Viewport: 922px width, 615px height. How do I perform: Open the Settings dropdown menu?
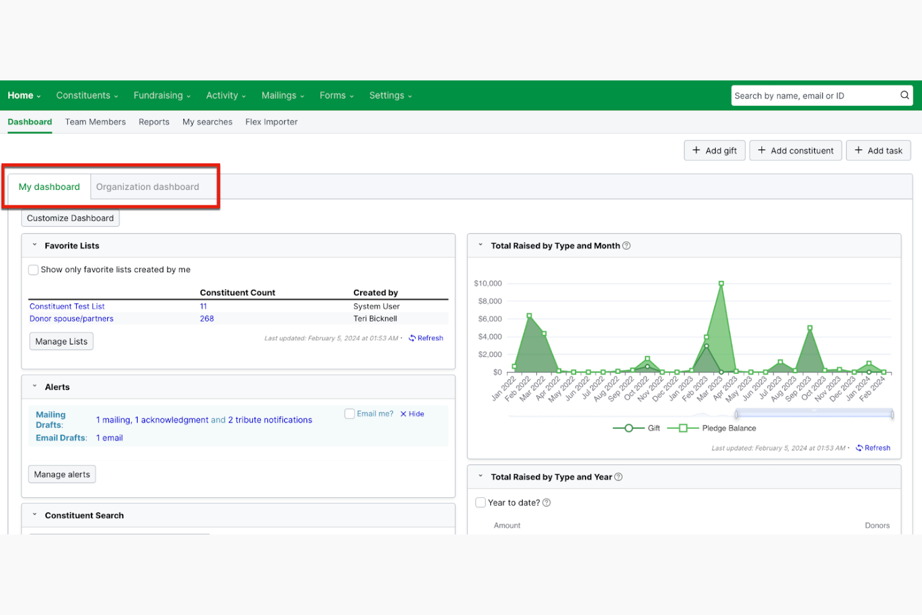(x=391, y=95)
